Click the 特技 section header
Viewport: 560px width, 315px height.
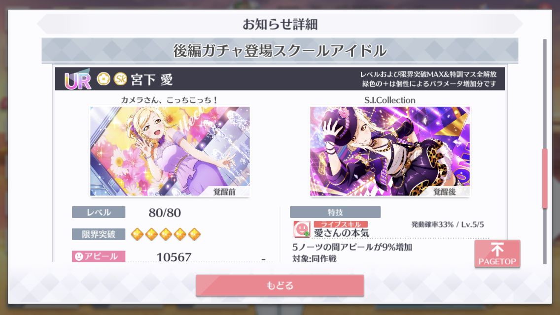[335, 212]
